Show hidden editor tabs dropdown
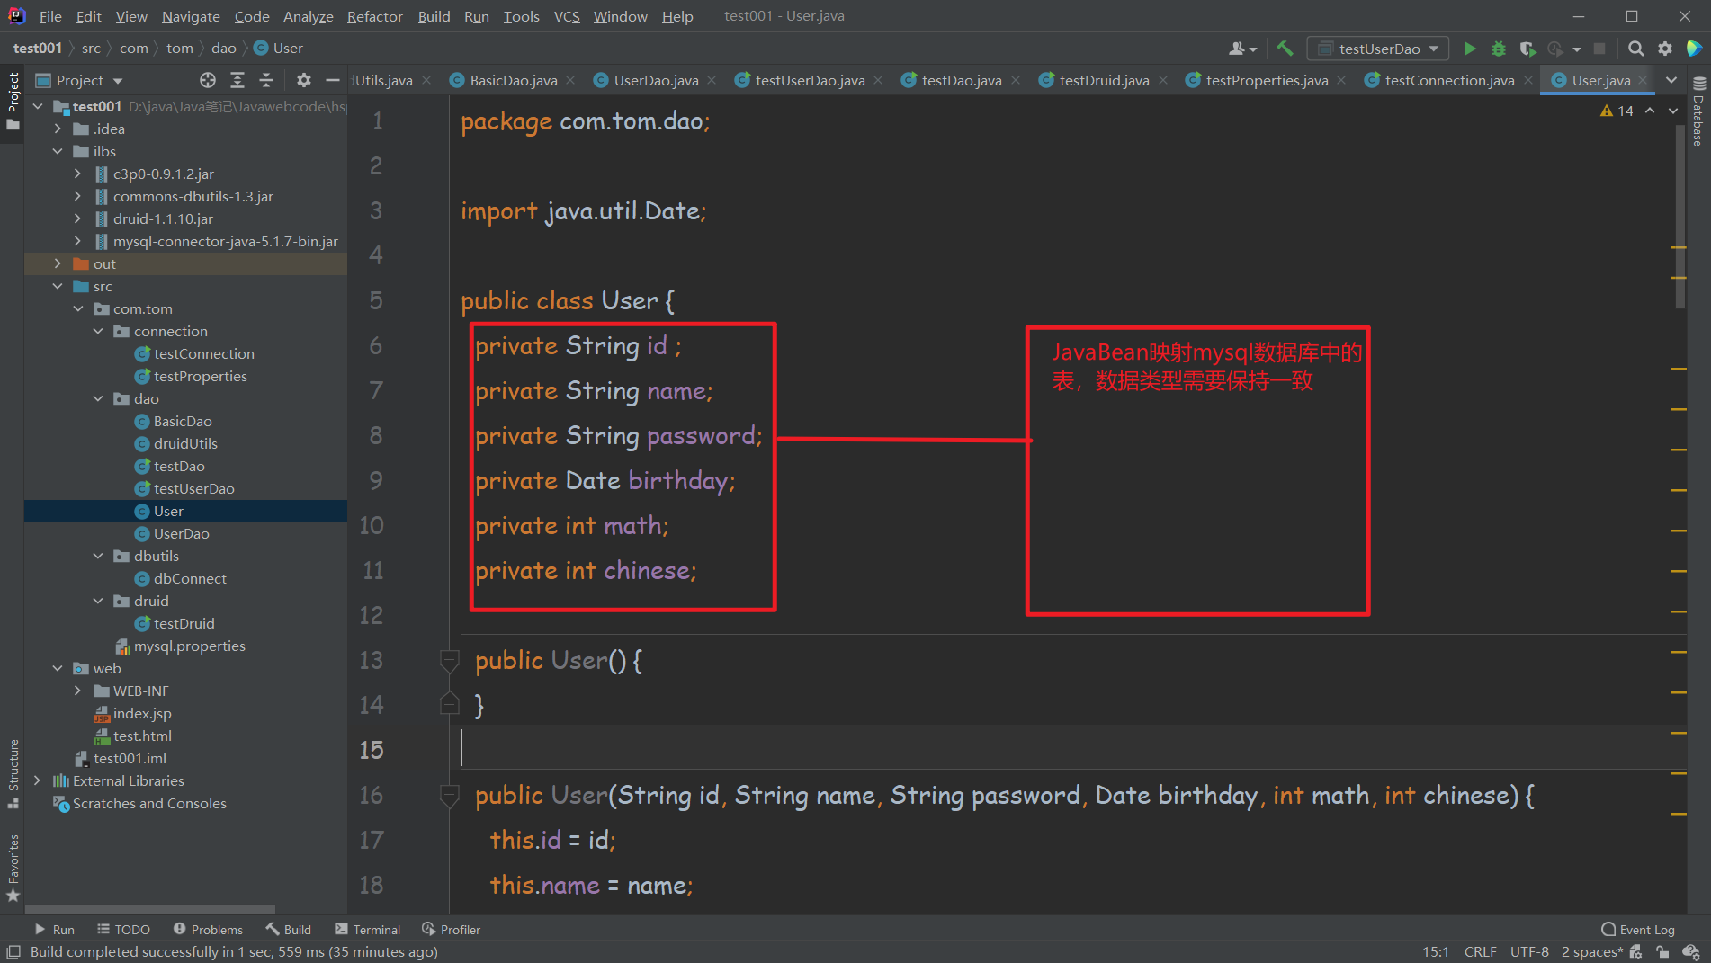 (x=1671, y=80)
